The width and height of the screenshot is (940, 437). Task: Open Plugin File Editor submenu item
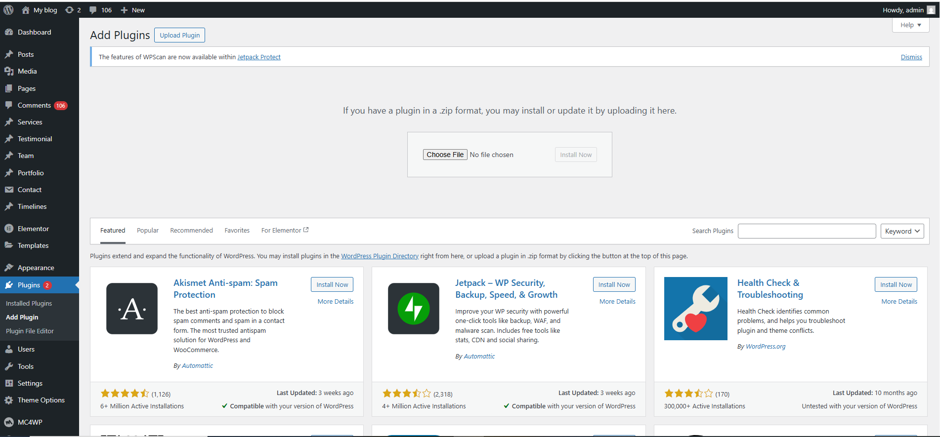coord(30,331)
